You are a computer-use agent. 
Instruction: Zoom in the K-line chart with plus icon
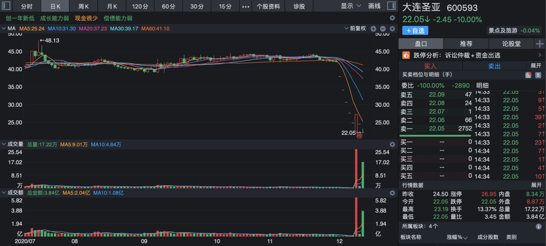click(373, 29)
